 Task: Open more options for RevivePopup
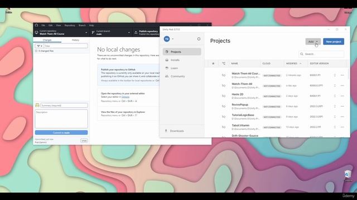[x=342, y=106]
